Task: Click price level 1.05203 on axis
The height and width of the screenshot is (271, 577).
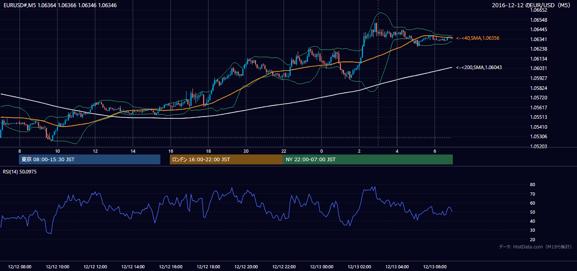Action: point(539,146)
